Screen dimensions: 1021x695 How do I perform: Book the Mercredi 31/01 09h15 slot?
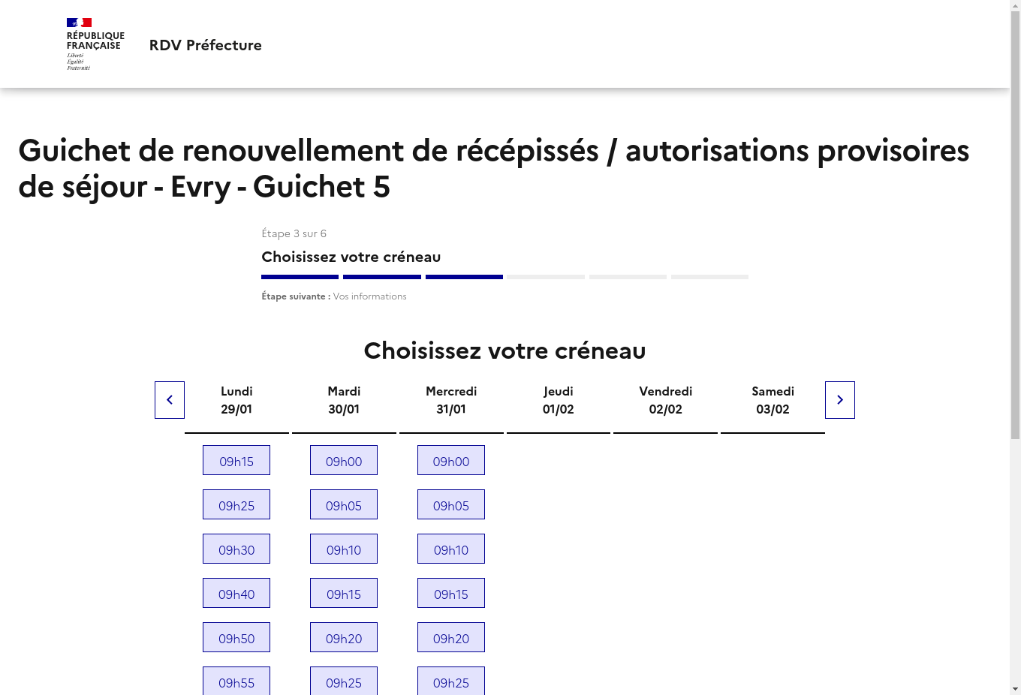click(x=451, y=594)
